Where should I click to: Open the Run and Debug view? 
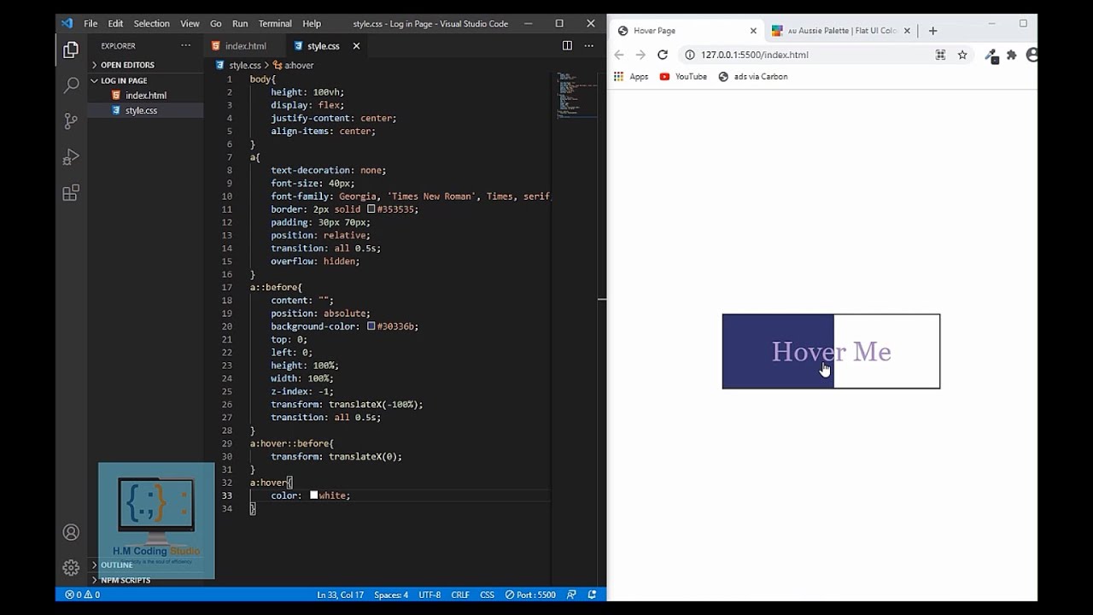tap(71, 157)
